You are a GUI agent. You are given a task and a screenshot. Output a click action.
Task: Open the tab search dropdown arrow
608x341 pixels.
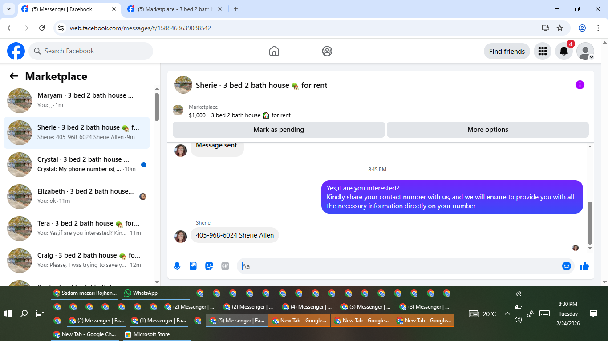click(x=8, y=9)
